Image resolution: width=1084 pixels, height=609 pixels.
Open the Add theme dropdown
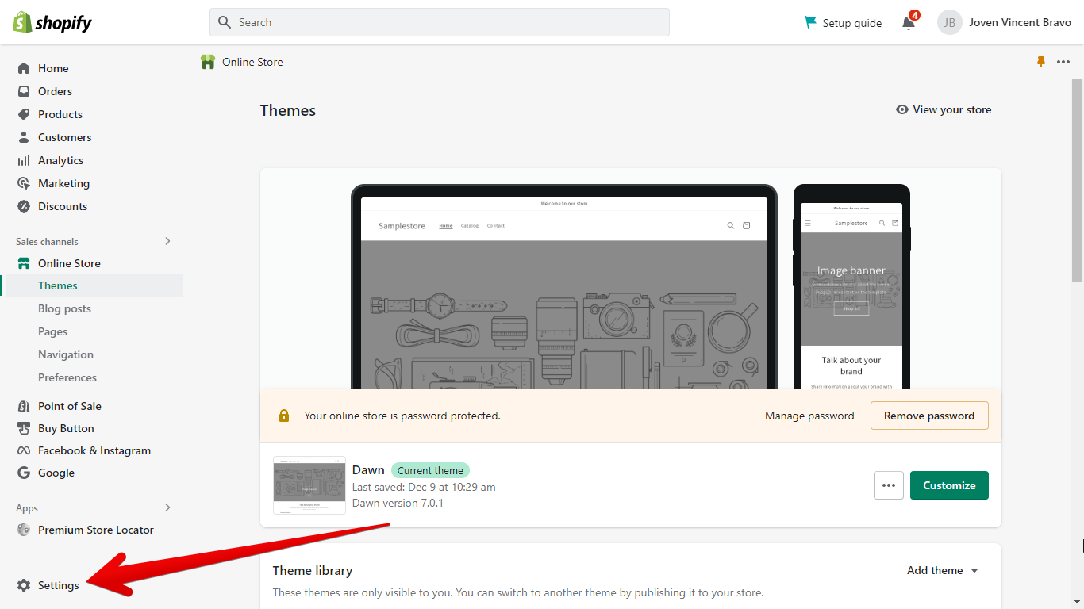(x=942, y=570)
